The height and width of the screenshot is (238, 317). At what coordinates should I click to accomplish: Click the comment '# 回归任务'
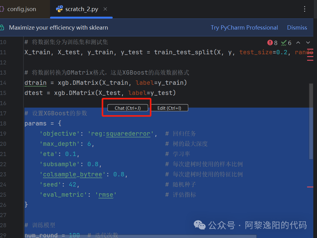(x=181, y=133)
